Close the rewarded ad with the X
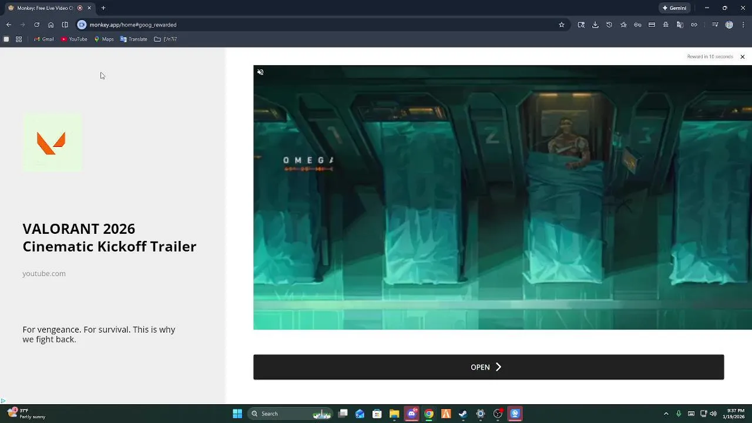The width and height of the screenshot is (752, 423). [743, 57]
